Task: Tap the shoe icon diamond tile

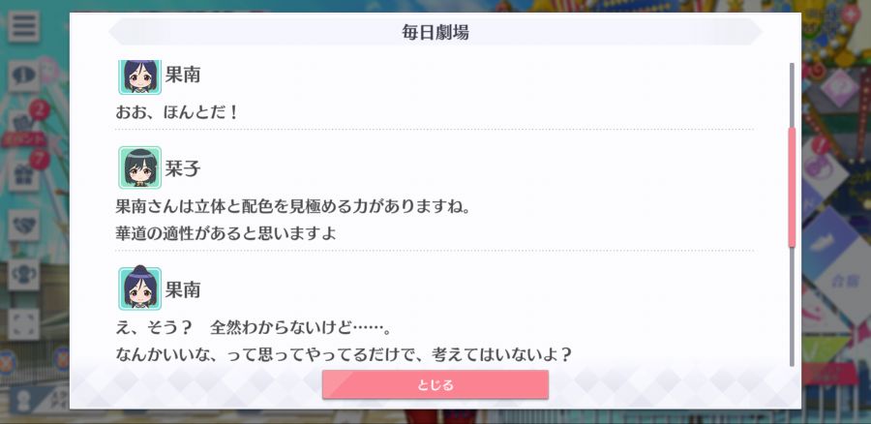Action: pyautogui.click(x=828, y=241)
